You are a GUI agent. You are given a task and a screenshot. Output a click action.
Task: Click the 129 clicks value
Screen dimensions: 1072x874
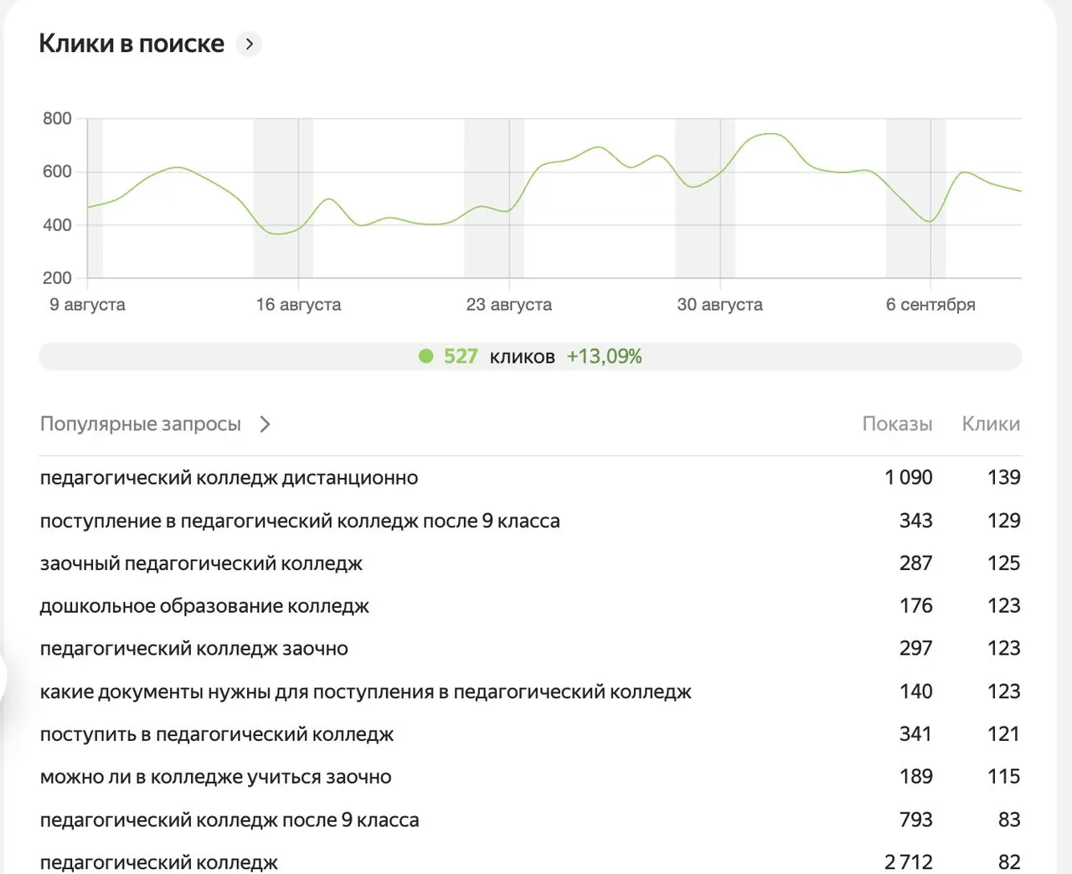(x=1004, y=521)
